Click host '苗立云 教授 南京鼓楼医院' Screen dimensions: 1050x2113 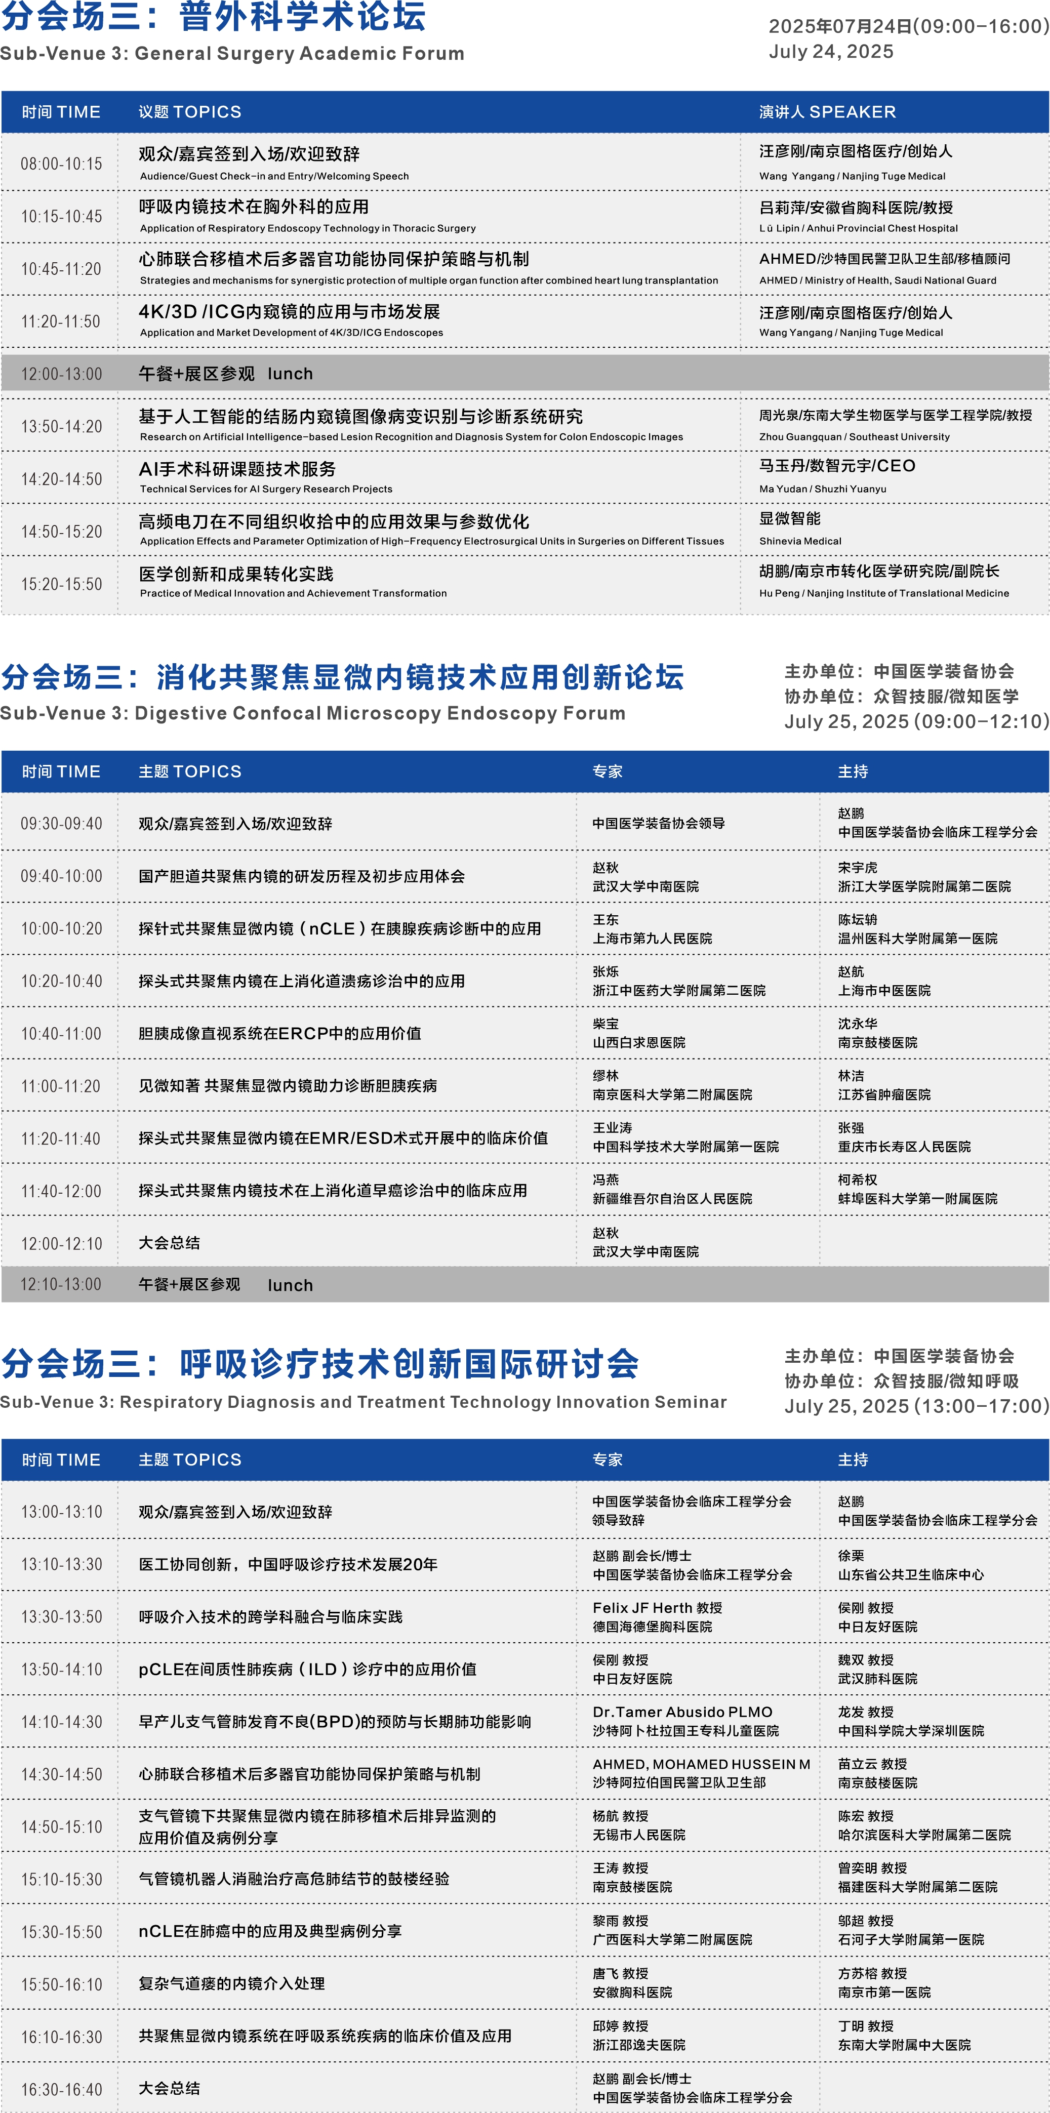[878, 1773]
